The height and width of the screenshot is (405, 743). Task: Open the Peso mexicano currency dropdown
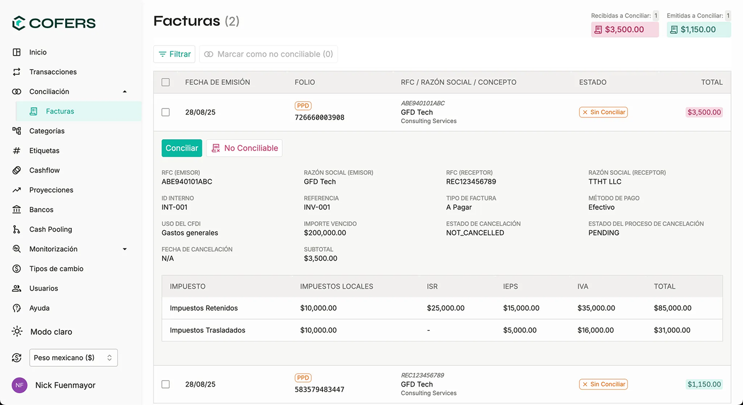(x=74, y=358)
